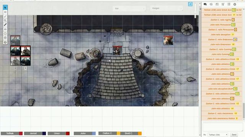Select the arrow Select tool
This screenshot has height=137, width=245.
coord(5,8)
